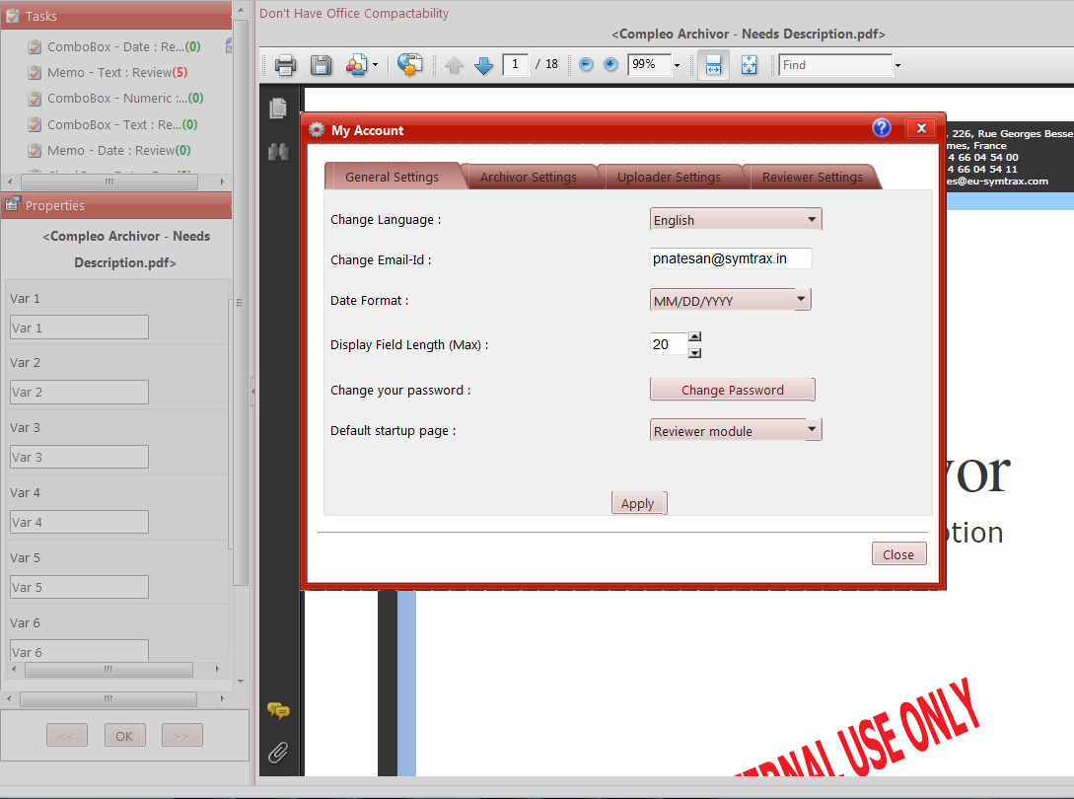Go to previous page with up arrow
The width and height of the screenshot is (1074, 799).
(454, 66)
